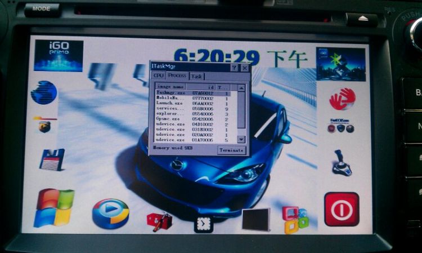Image resolution: width=422 pixels, height=253 pixels.
Task: Switch to the CPU tab
Action: (x=159, y=76)
